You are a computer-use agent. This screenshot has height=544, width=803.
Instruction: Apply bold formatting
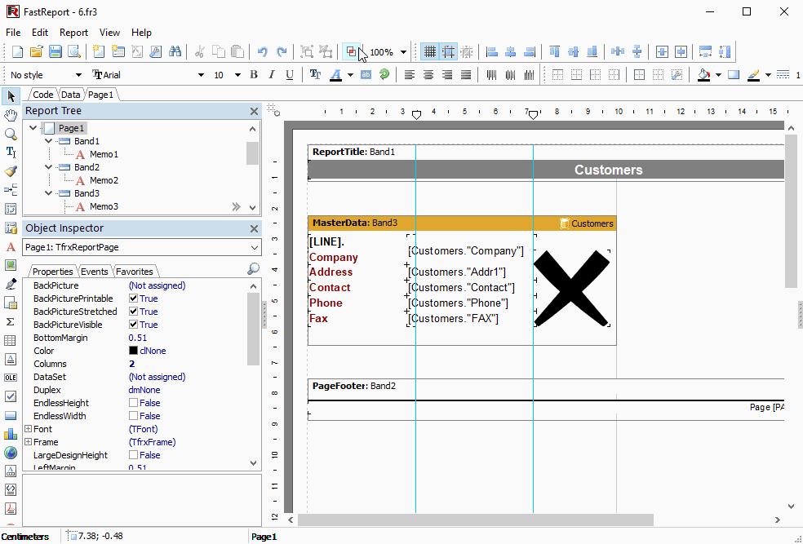(254, 75)
